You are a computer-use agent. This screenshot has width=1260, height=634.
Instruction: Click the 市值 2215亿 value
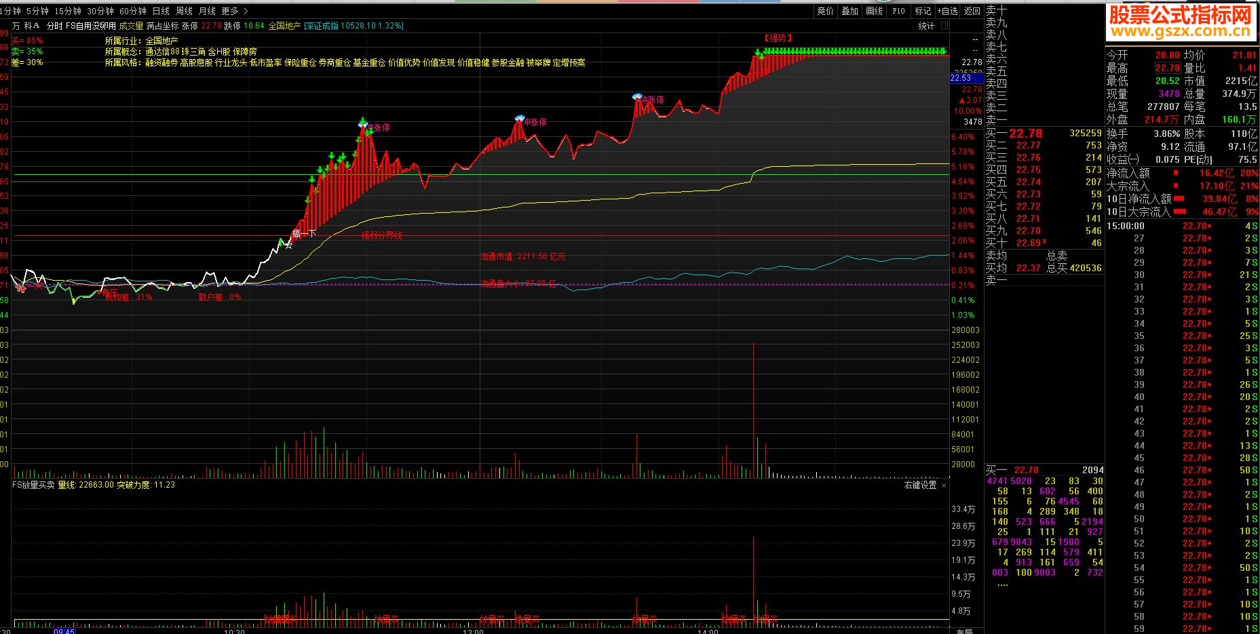[1241, 81]
